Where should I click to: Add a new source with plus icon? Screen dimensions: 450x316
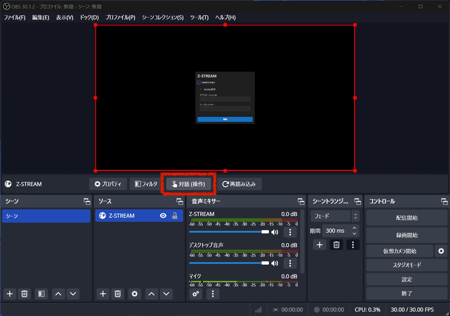(x=103, y=294)
